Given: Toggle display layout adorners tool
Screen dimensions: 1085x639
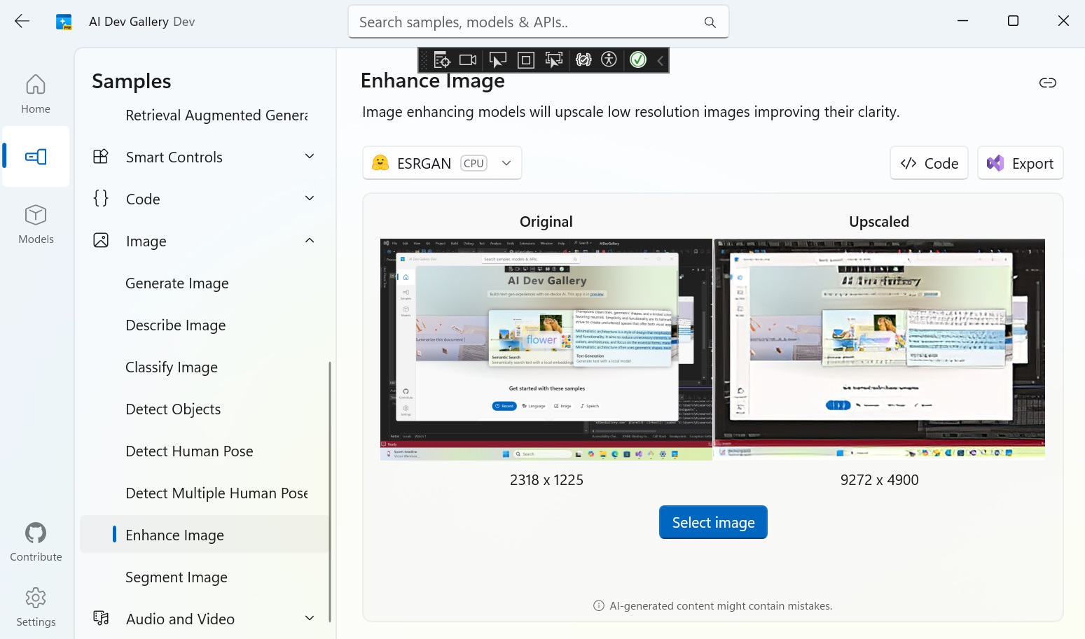Looking at the screenshot, I should coord(525,59).
